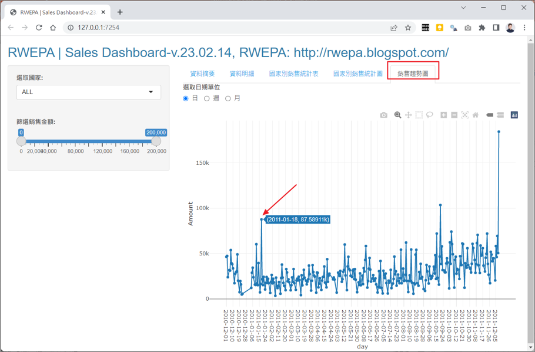535x352 pixels.
Task: Reset chart axes with home icon
Action: tap(476, 115)
